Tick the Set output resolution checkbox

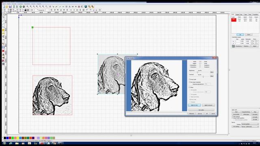(190, 82)
